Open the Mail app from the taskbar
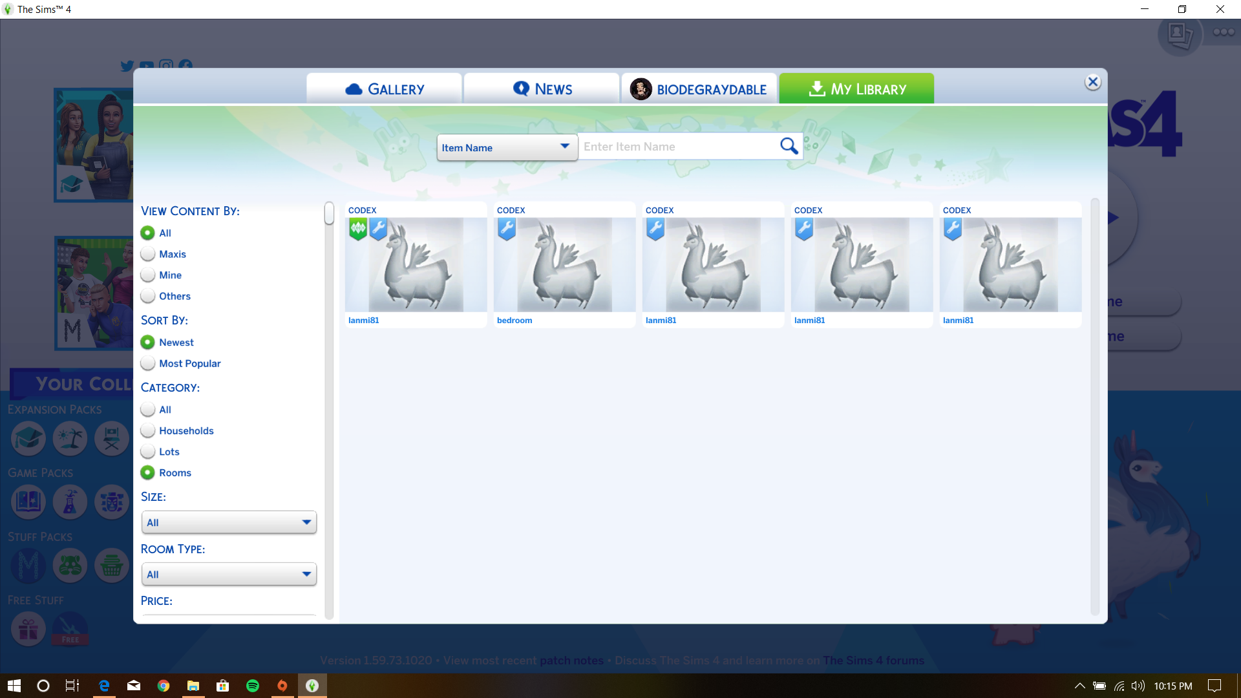Image resolution: width=1241 pixels, height=698 pixels. point(134,686)
